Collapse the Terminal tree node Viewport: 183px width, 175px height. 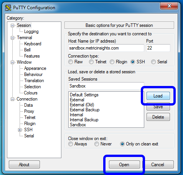pos(12,38)
